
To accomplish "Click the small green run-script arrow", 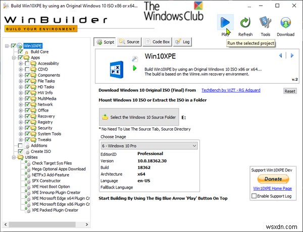I will click(x=135, y=68).
